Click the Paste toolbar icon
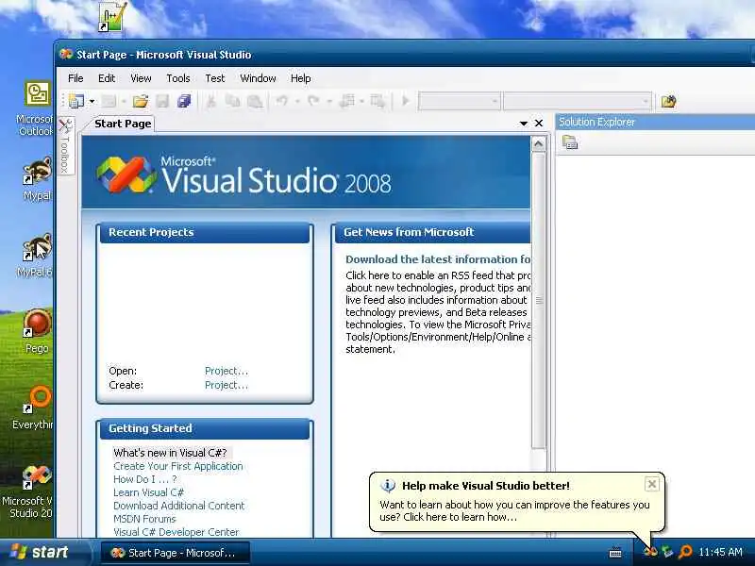Image resolution: width=755 pixels, height=566 pixels. (x=255, y=101)
